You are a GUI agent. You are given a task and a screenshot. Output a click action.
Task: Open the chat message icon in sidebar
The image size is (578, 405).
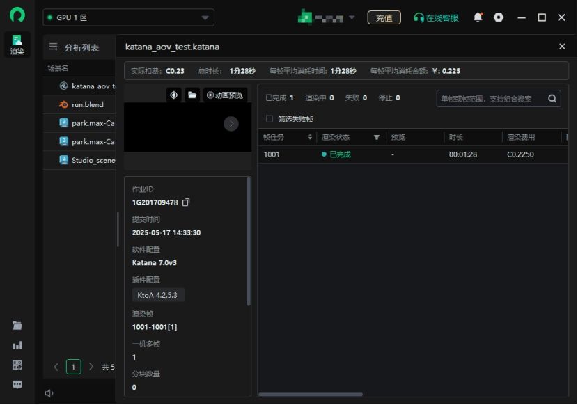click(17, 384)
